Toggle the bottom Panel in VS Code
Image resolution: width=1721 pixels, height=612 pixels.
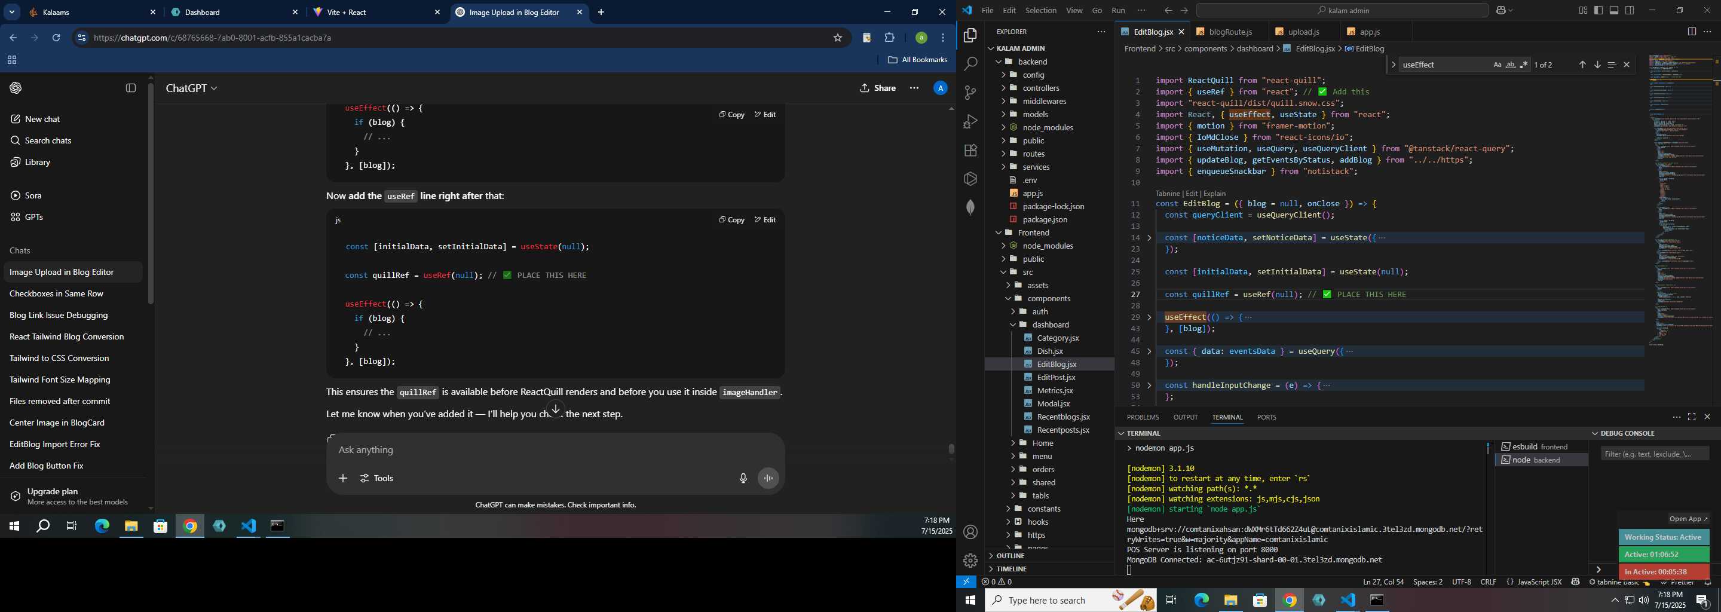(1614, 11)
